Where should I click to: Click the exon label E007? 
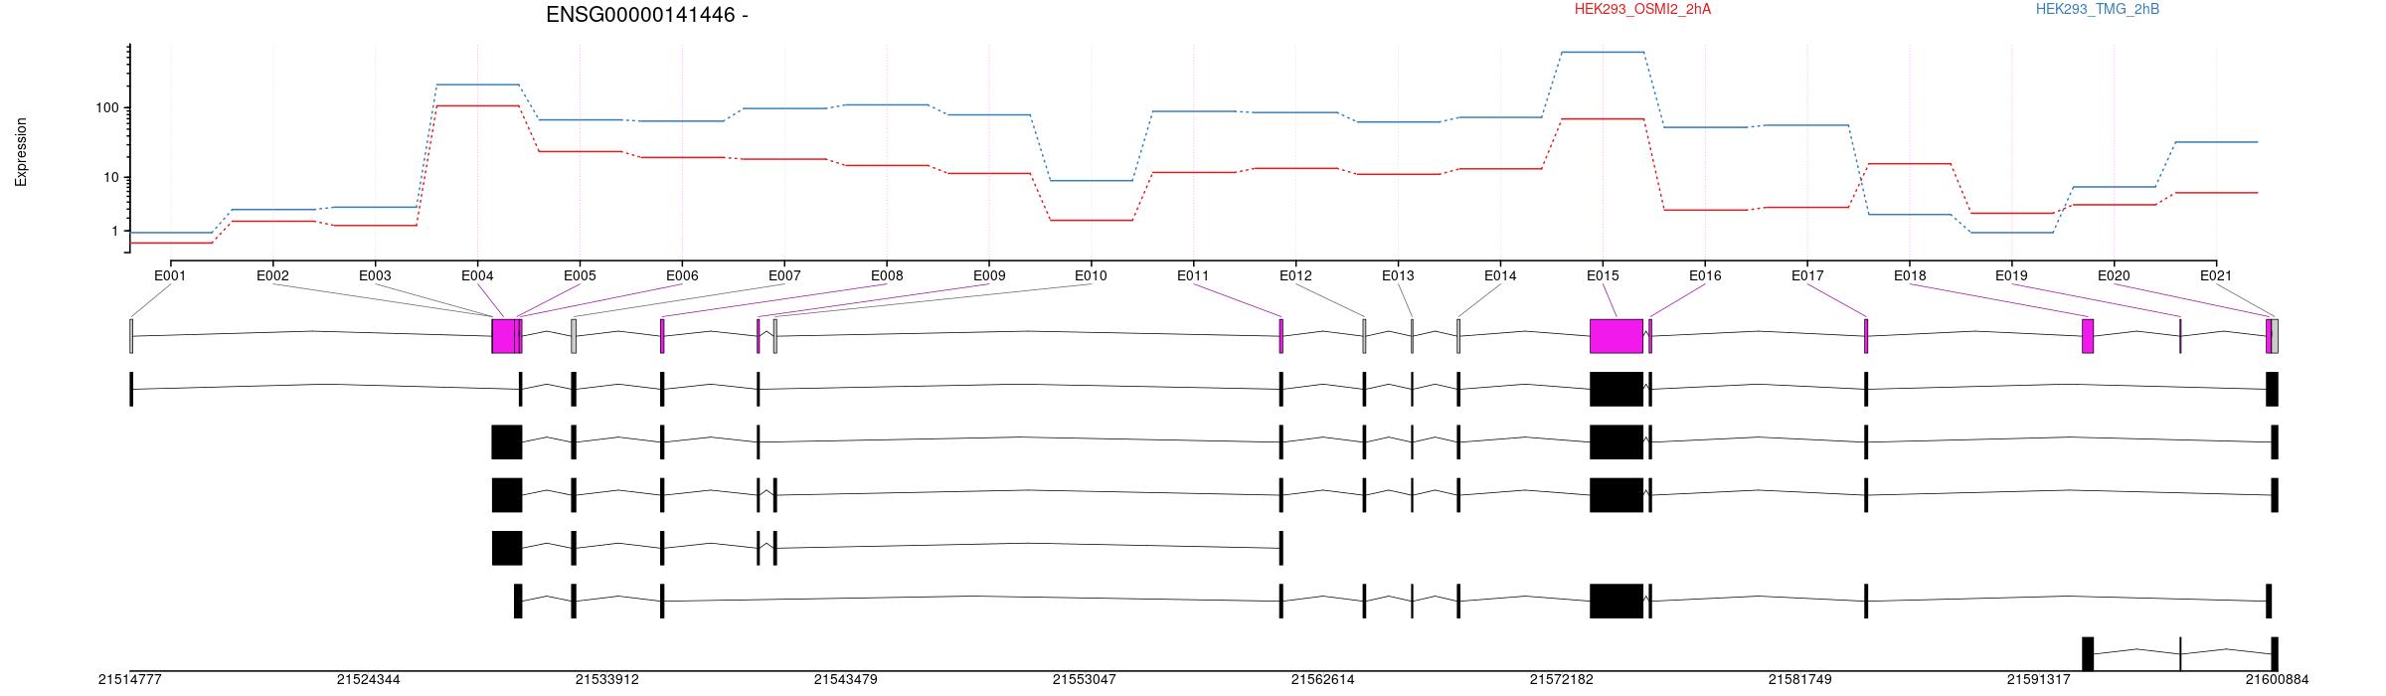pos(784,275)
